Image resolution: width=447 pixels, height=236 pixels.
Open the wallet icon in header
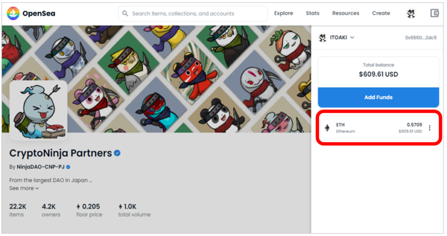click(x=434, y=13)
